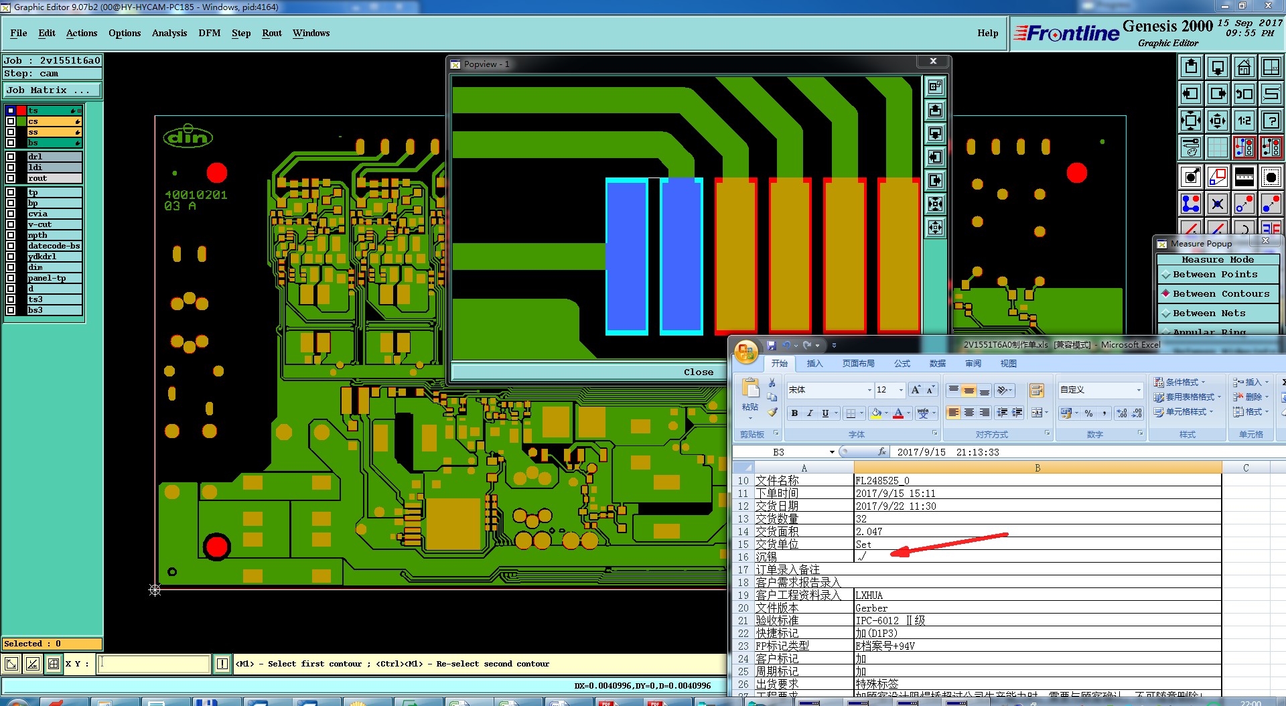Open Excel undo history dropdown arrow
1286x706 pixels.
[796, 346]
